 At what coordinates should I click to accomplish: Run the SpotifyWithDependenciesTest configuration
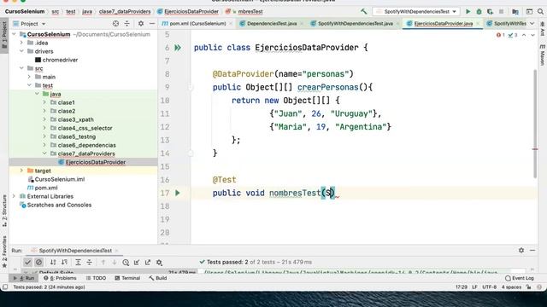tap(468, 11)
